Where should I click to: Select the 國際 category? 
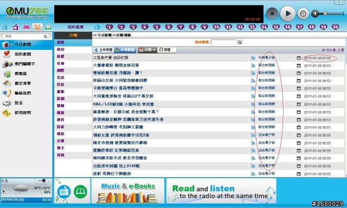click(x=73, y=70)
